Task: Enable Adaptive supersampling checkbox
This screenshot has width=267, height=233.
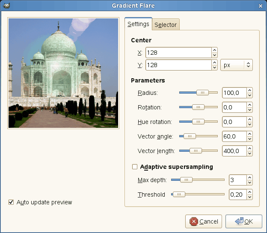Action: [x=135, y=167]
